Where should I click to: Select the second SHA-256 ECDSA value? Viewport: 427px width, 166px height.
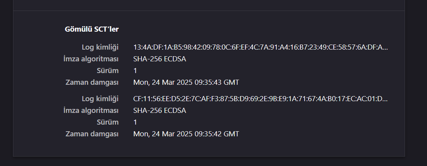160,111
